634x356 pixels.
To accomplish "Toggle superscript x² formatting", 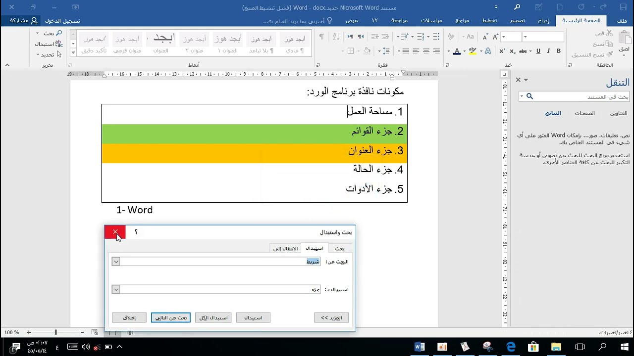I will coord(502,51).
